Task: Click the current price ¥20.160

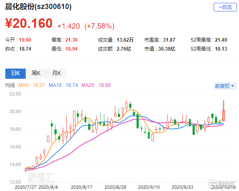Action: [x=29, y=23]
